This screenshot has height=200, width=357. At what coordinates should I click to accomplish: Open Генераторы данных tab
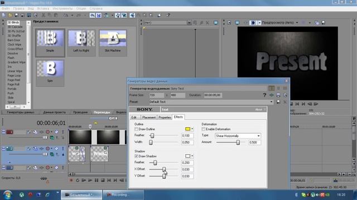pyautogui.click(x=21, y=112)
